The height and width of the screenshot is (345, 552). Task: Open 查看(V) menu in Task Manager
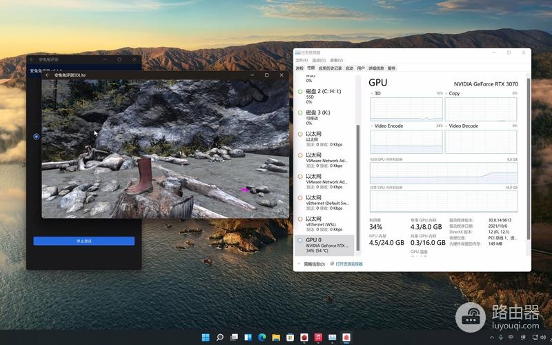point(337,60)
